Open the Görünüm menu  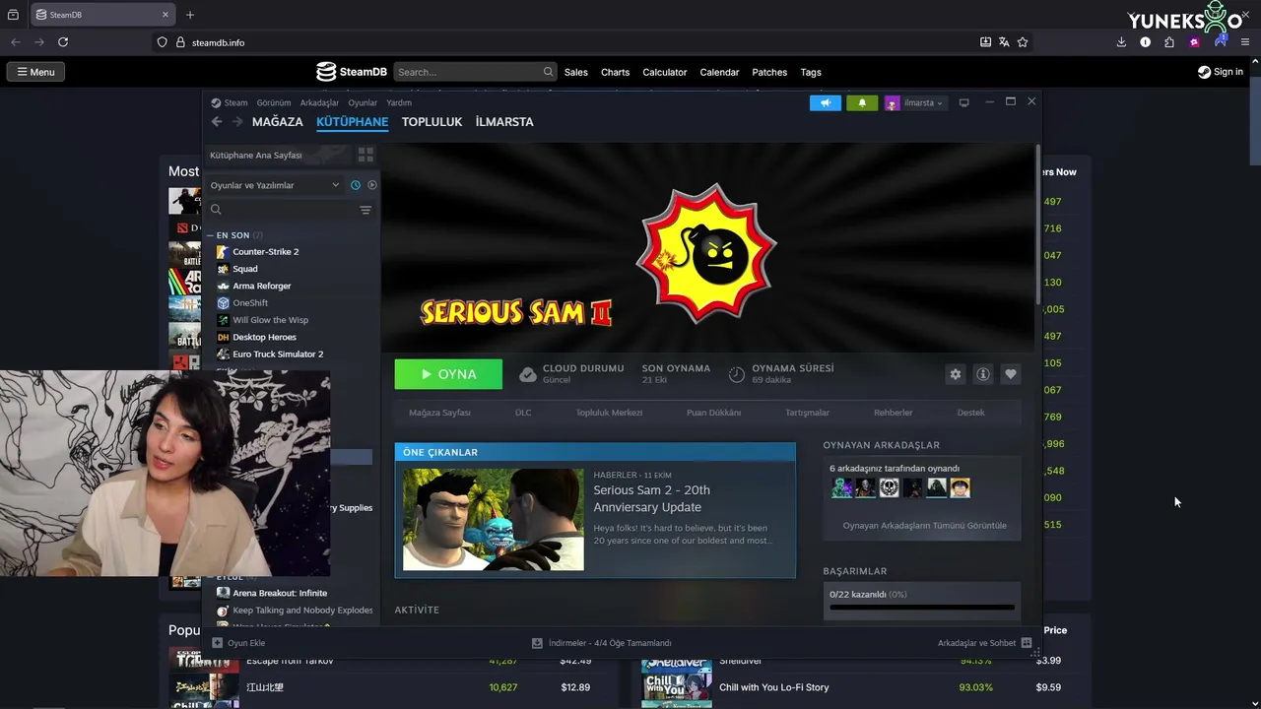(x=274, y=102)
